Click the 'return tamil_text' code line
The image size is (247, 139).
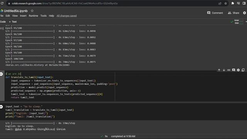tap(22, 97)
